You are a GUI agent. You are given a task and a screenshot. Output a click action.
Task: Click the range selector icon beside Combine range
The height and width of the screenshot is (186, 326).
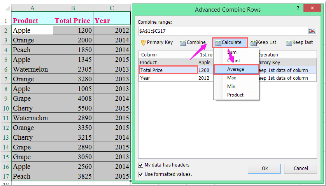coord(312,31)
